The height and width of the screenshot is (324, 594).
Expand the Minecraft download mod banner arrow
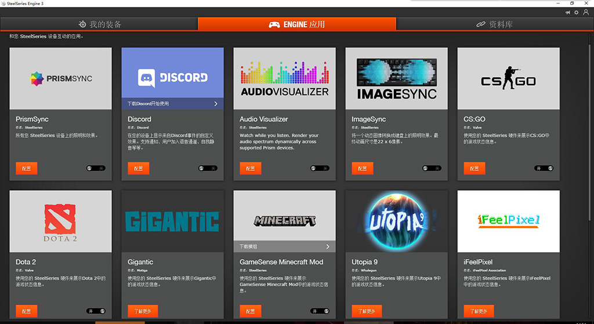[x=328, y=246]
